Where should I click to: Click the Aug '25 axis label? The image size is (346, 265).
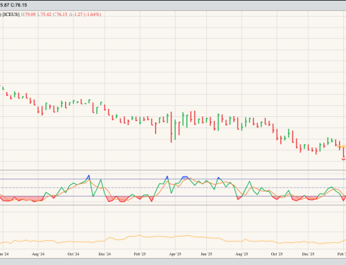tap(242, 254)
